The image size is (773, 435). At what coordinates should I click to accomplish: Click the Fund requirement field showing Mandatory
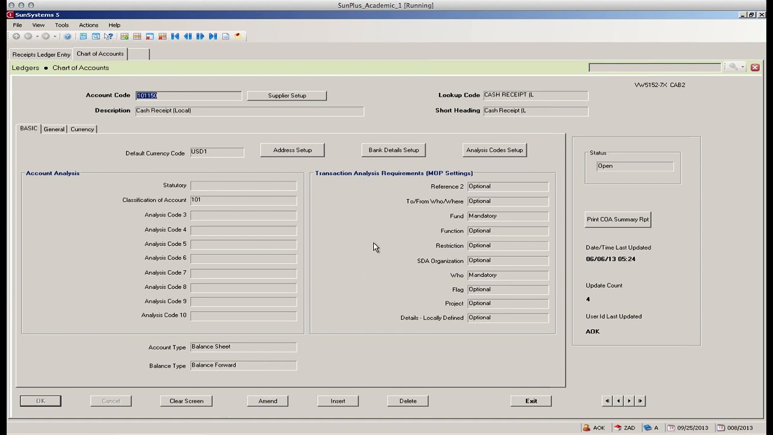pyautogui.click(x=508, y=216)
